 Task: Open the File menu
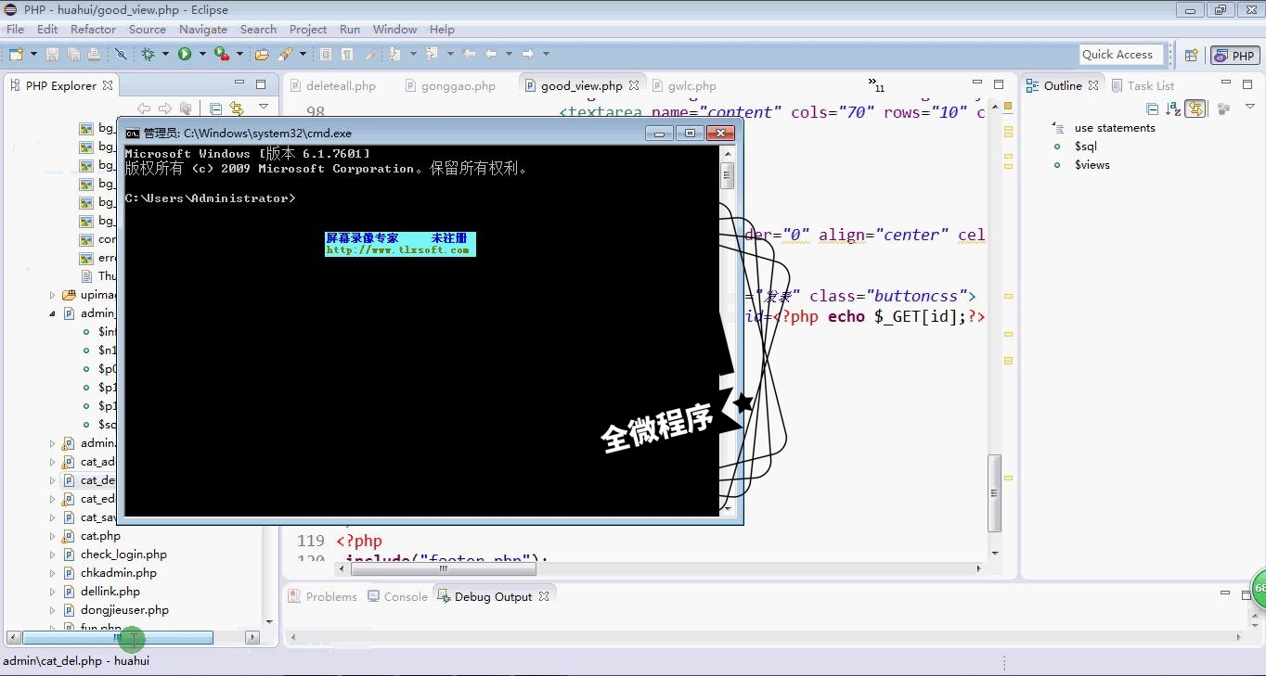click(16, 29)
